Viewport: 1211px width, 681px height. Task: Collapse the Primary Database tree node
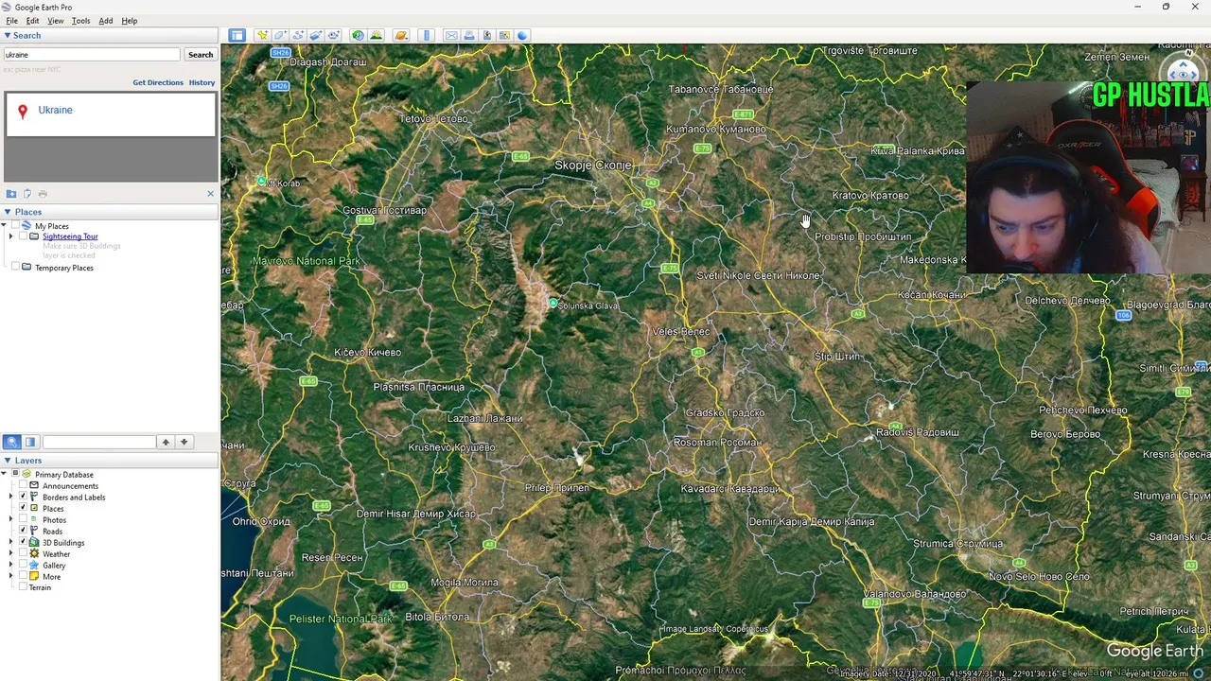click(x=4, y=474)
